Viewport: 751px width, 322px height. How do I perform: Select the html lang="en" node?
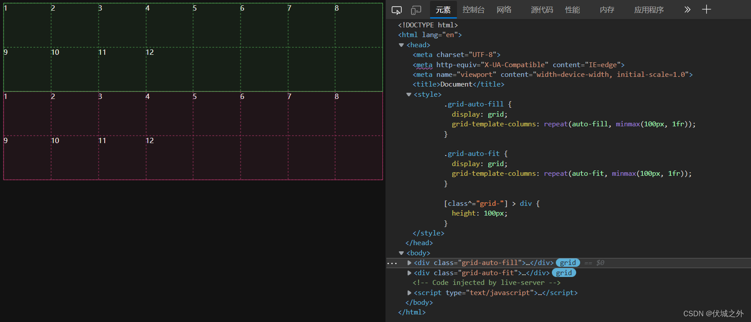coord(430,35)
